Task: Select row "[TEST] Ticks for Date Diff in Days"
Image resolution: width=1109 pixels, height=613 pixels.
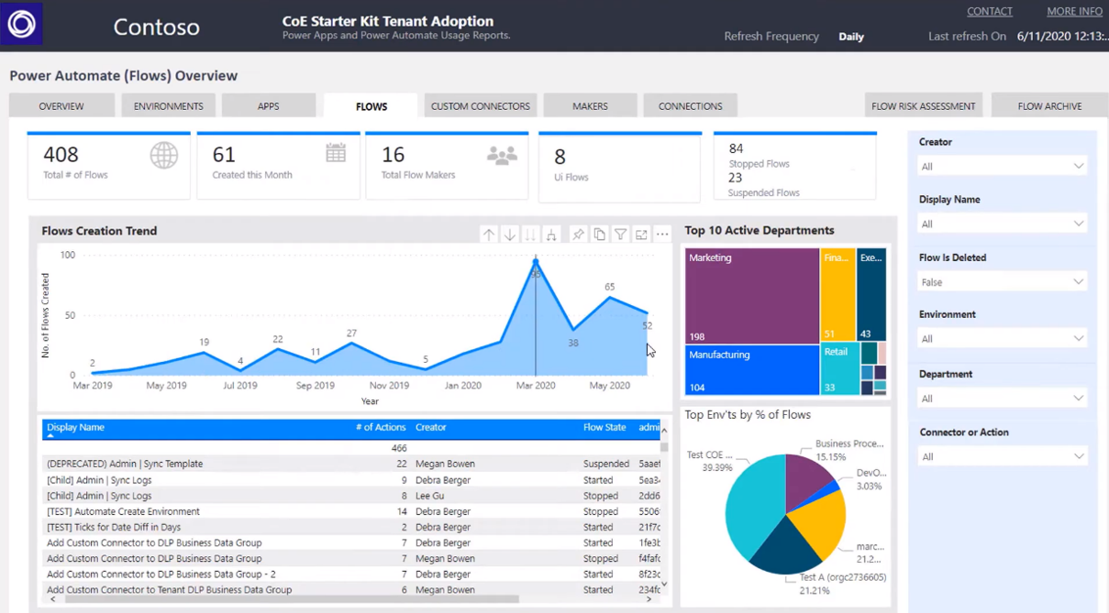Action: click(x=351, y=527)
